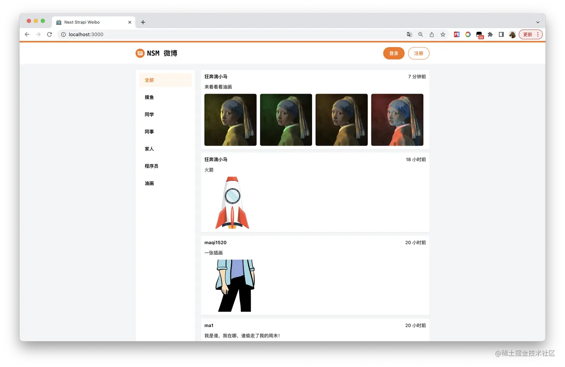Reload the page with refresh icon
565x367 pixels.
pos(49,34)
